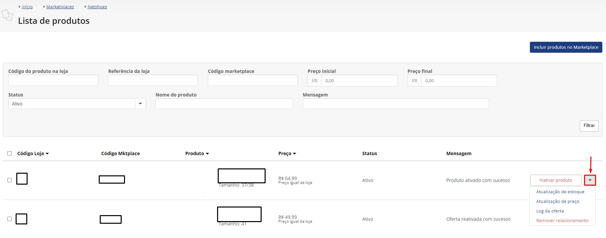Click the Filtrar button
The image size is (606, 238).
pos(589,126)
